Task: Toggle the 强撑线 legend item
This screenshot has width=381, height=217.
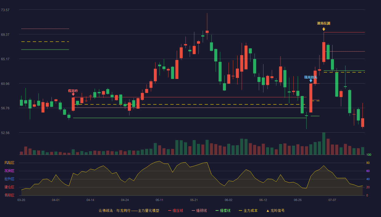Action: [x=223, y=210]
